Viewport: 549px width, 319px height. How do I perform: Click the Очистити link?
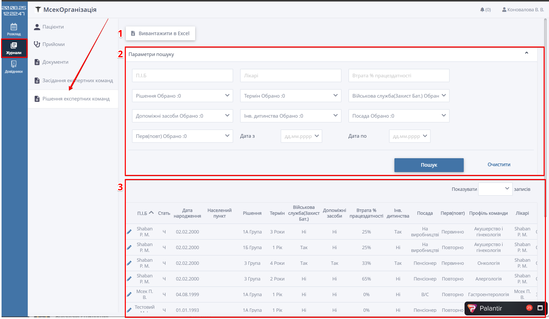click(499, 165)
